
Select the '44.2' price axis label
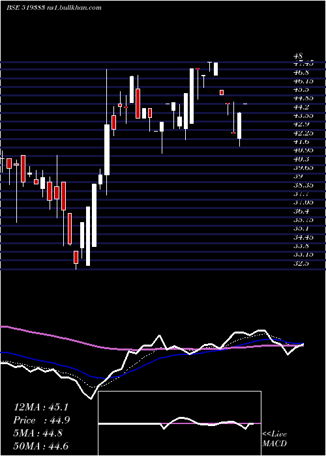coord(301,107)
